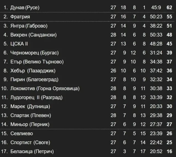The image size is (176, 157).
Task: Click on Янтра (Габрово) team name
Action: point(29,26)
